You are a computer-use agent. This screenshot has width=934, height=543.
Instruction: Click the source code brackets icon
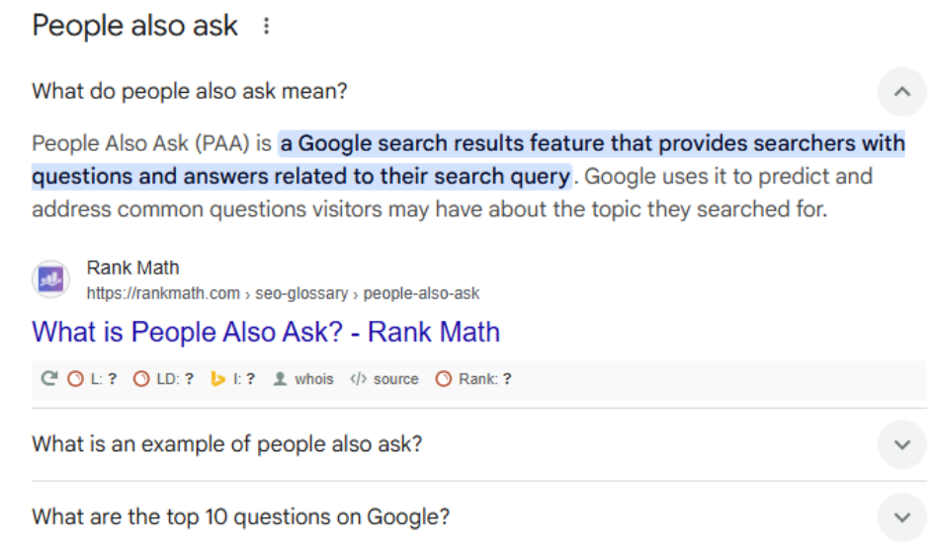[x=358, y=379]
